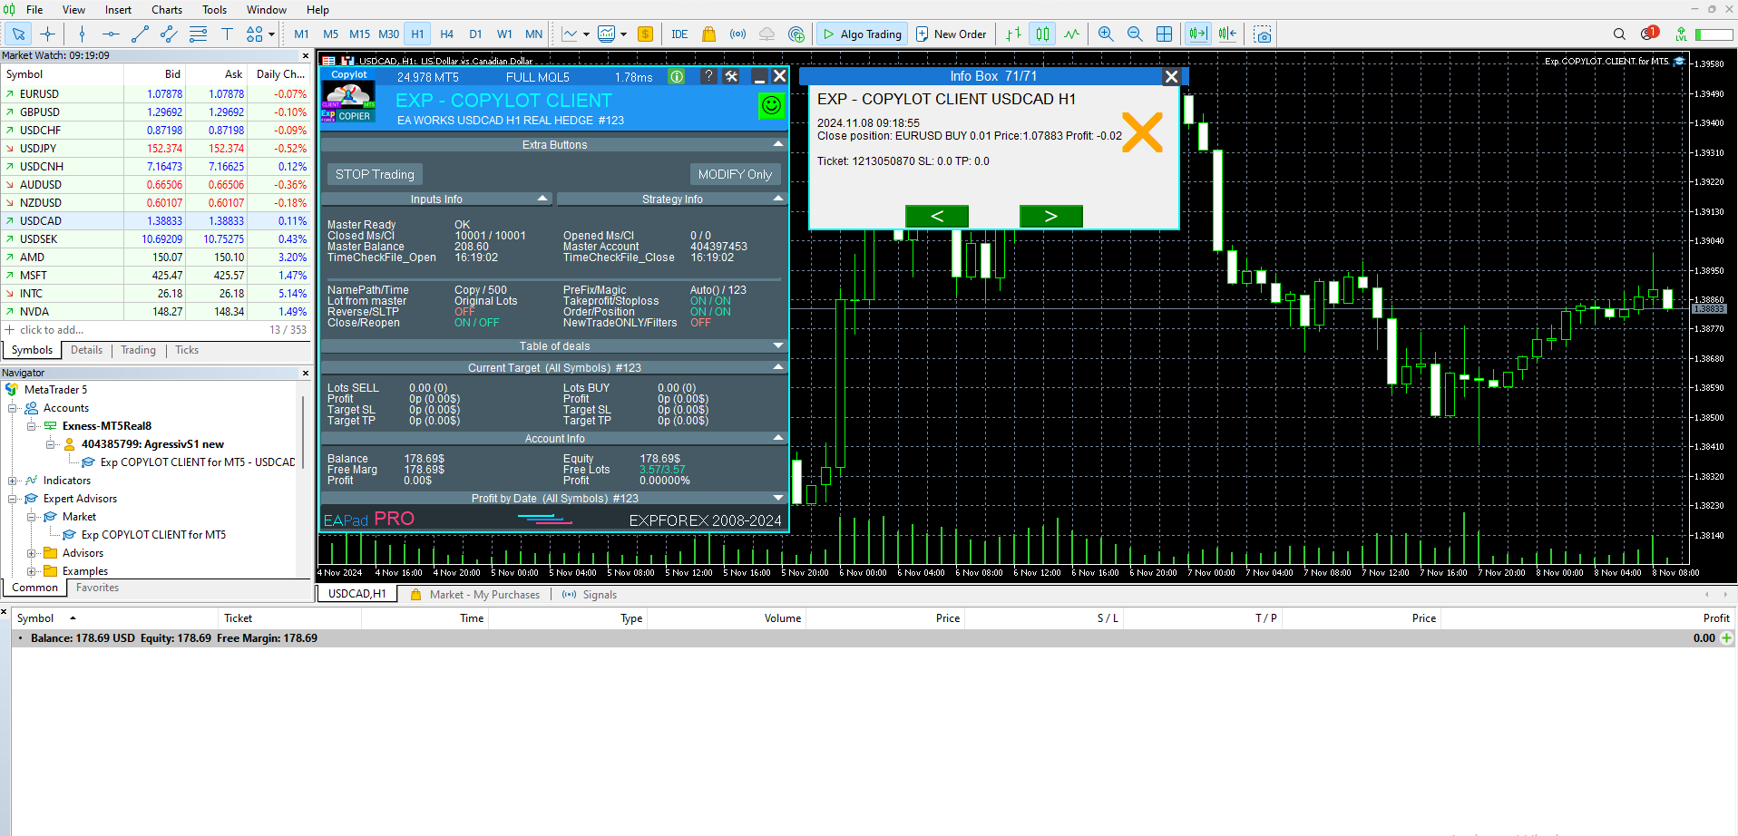1738x836 pixels.
Task: Draw a horizontal line on chart
Action: (111, 34)
